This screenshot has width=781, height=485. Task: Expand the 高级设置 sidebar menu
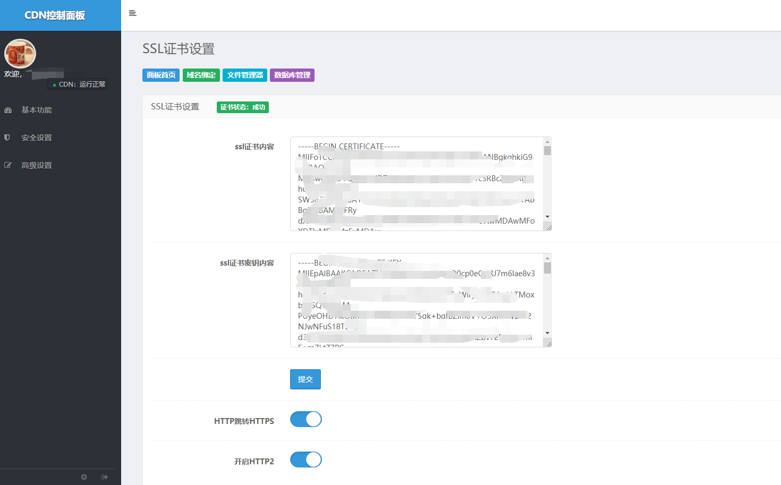point(37,165)
